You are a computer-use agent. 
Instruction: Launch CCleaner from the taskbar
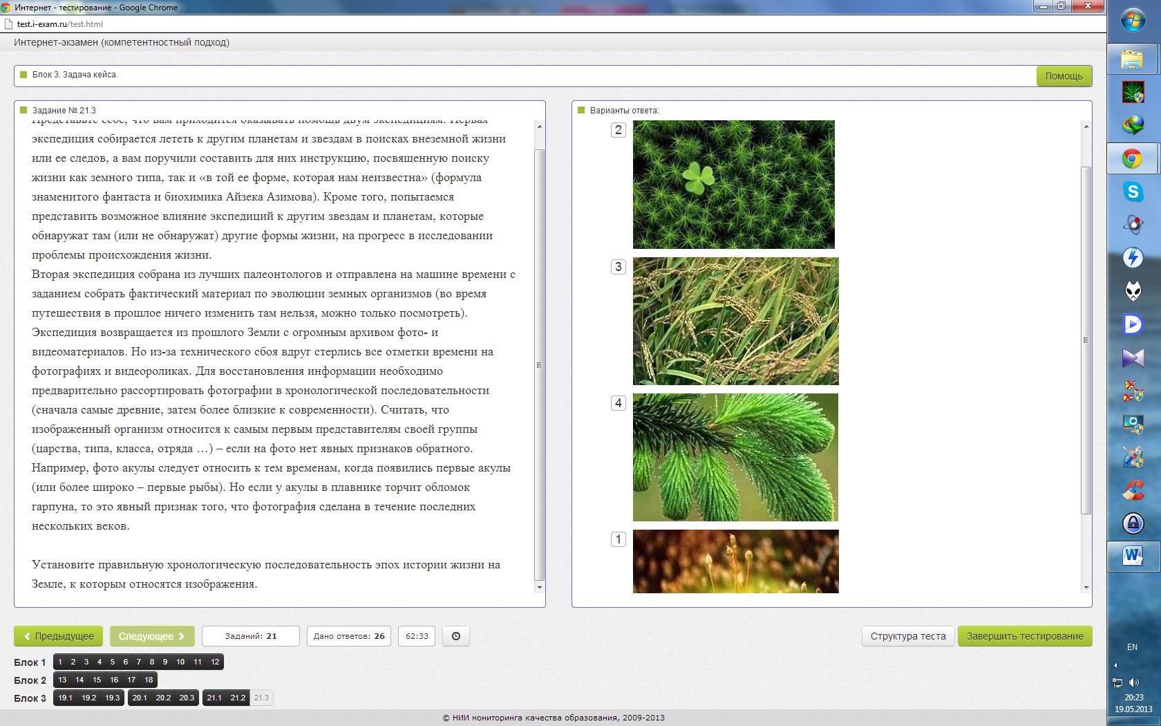1133,490
